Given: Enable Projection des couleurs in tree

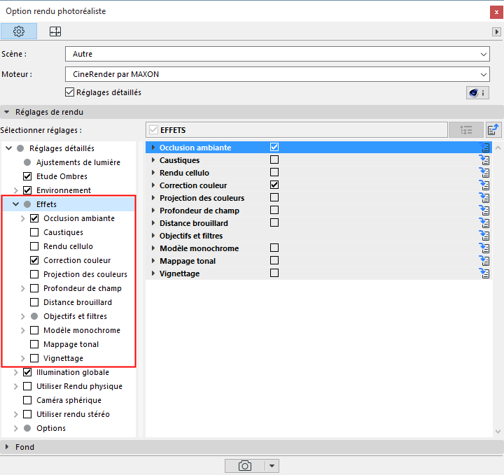Looking at the screenshot, I should [34, 274].
